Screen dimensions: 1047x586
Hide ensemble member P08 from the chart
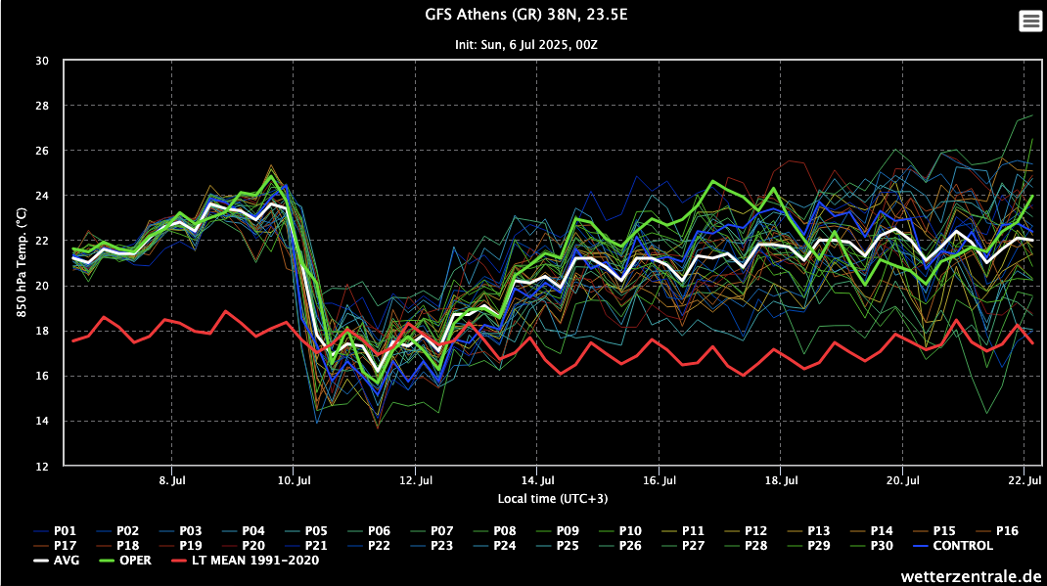pos(505,530)
